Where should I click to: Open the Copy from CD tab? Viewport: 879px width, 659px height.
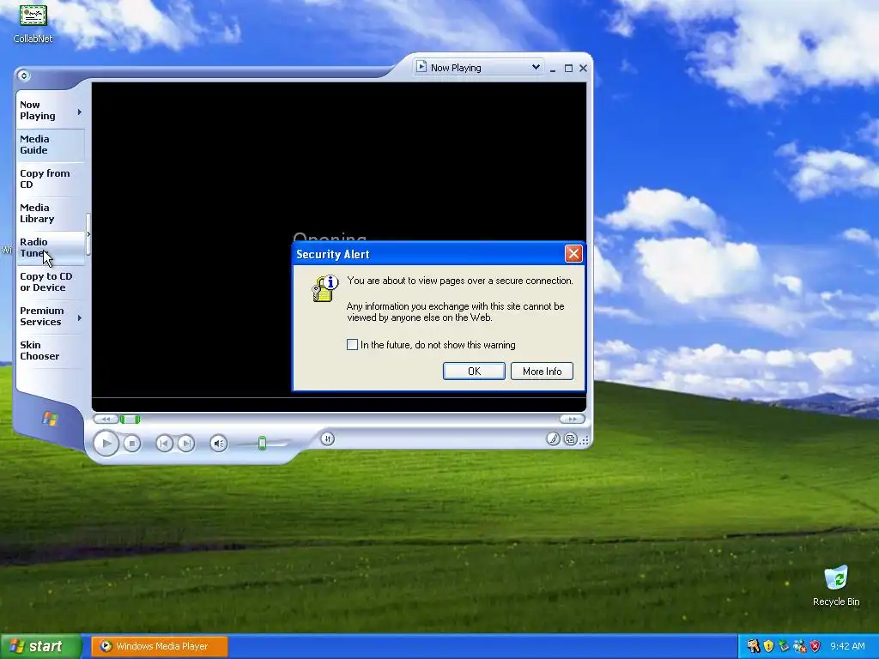pyautogui.click(x=51, y=178)
